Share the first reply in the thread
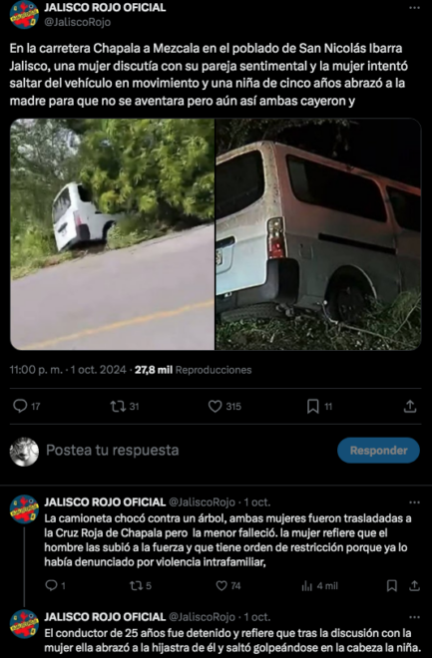The image size is (432, 658). [x=414, y=585]
